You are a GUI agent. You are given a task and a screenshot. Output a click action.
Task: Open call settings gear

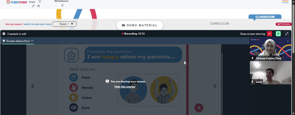(x=4, y=34)
